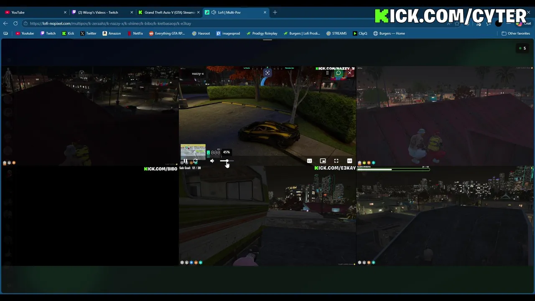Click the grid drag handle icon
Screen dimensions: 535x301
(x=327, y=73)
